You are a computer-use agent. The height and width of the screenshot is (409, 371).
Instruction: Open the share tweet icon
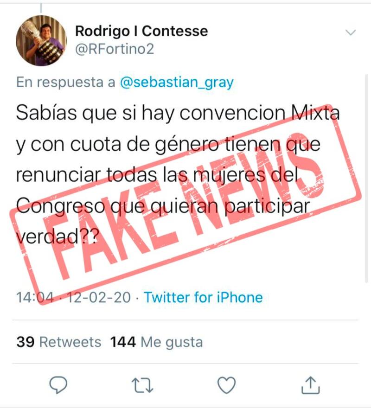click(x=310, y=385)
